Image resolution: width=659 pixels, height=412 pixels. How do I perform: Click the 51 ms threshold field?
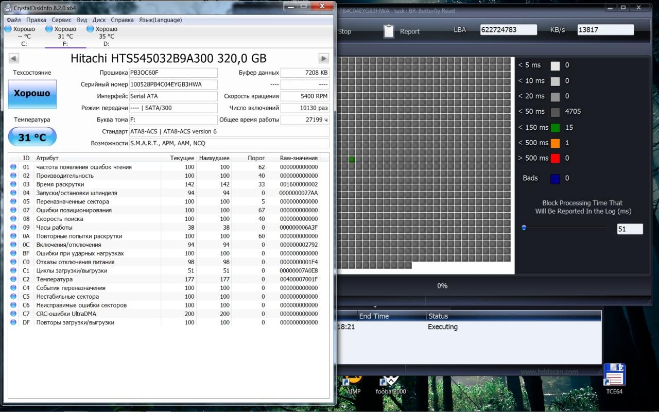(x=630, y=229)
